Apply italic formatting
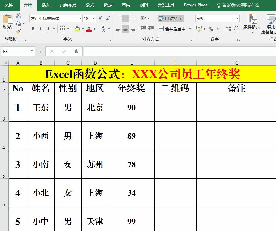The height and width of the screenshot is (231, 276). 40,29
